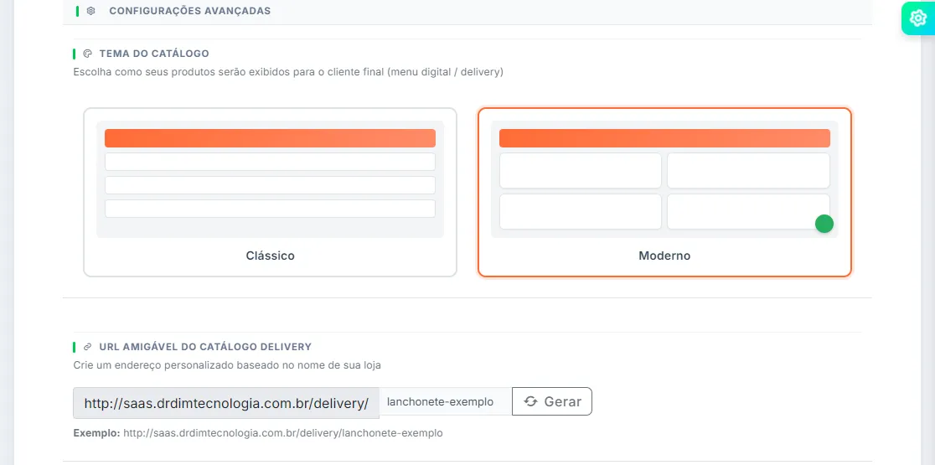Click the text starting 'Escolha como seus produtos'
This screenshot has width=935, height=465.
pyautogui.click(x=288, y=72)
